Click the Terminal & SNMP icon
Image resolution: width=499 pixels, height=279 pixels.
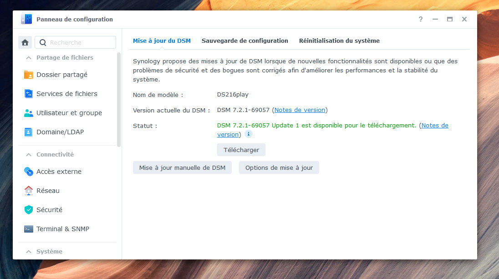point(29,229)
